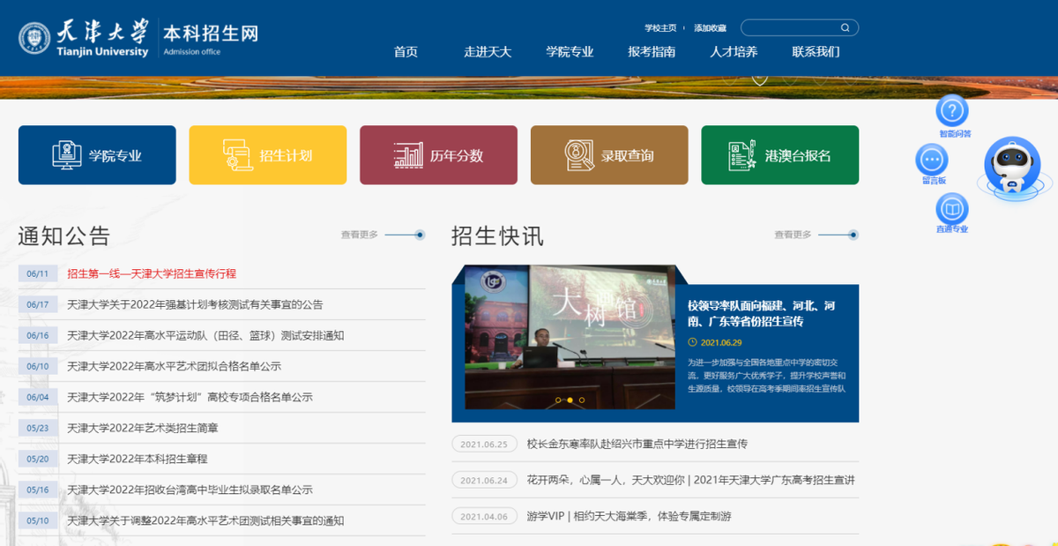
Task: Click the robot assistant mascot
Action: click(x=1013, y=168)
